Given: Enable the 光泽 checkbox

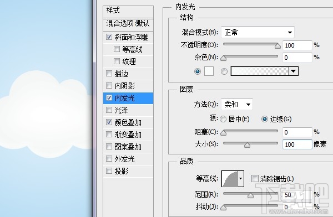Looking at the screenshot, I should 109,110.
